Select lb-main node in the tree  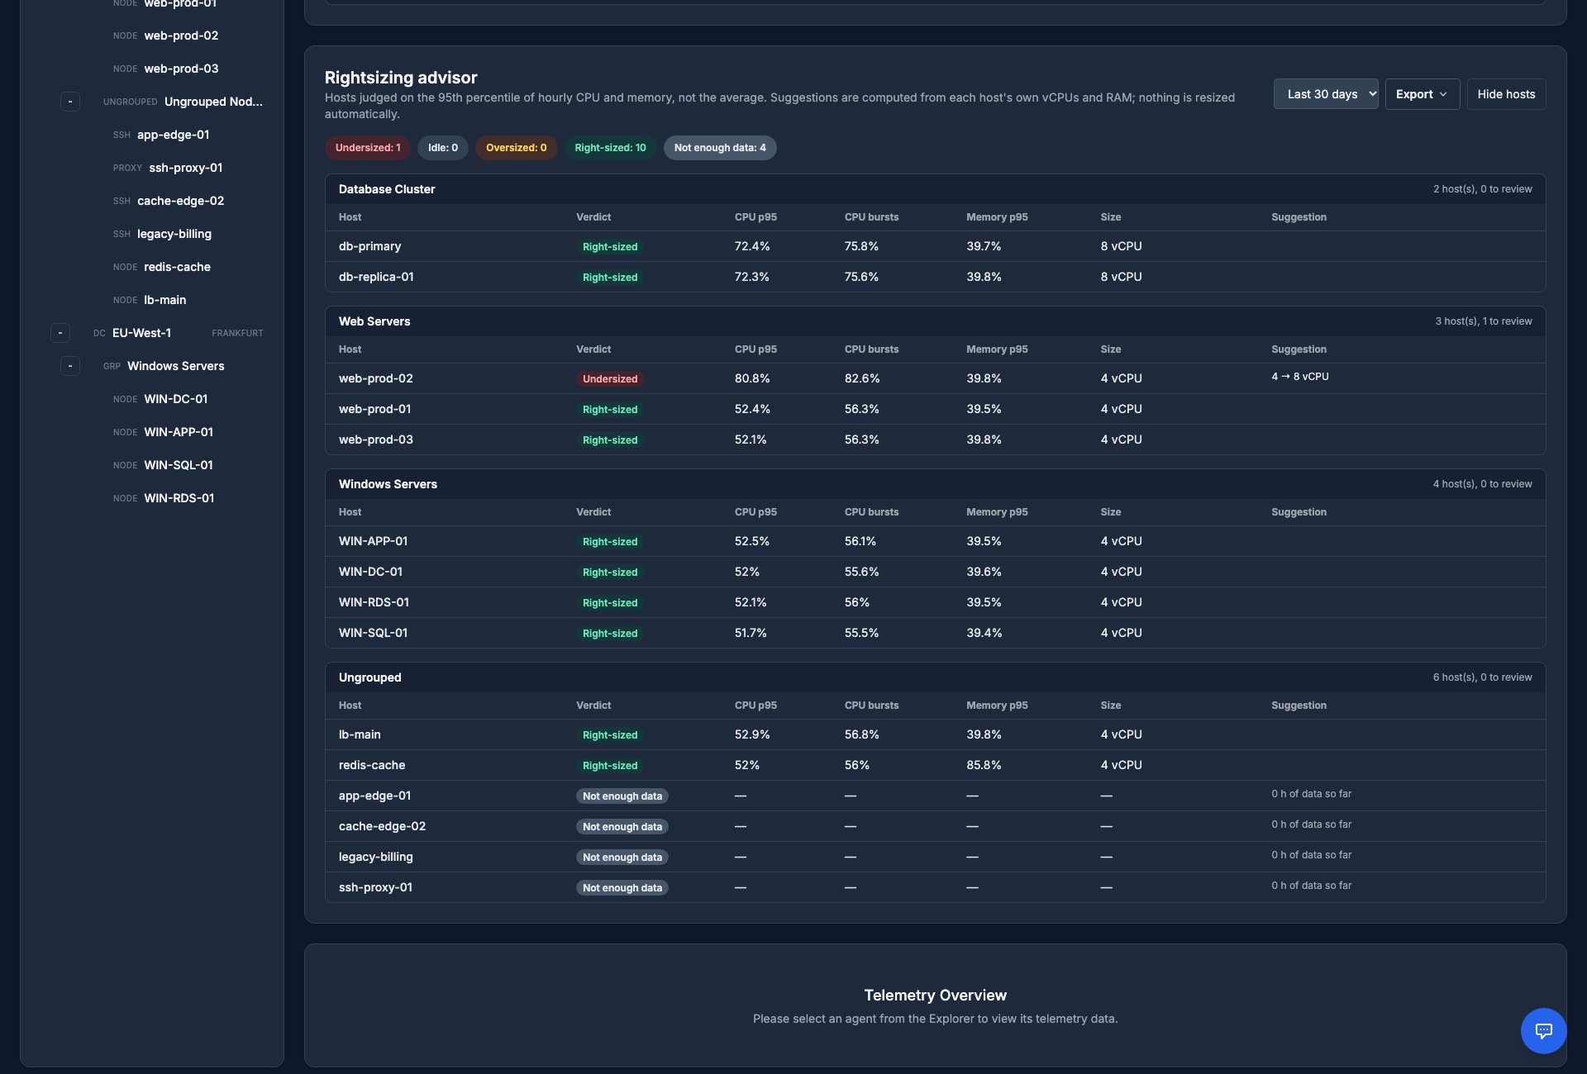tap(164, 300)
